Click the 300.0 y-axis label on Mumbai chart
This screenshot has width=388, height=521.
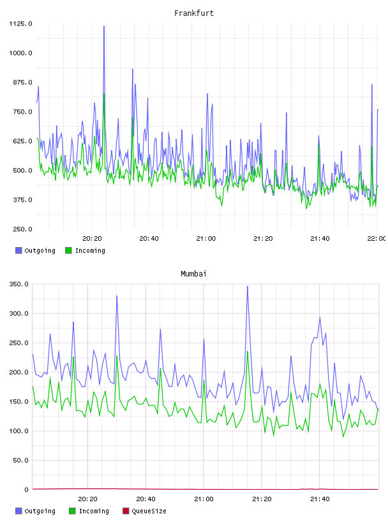[x=19, y=313]
